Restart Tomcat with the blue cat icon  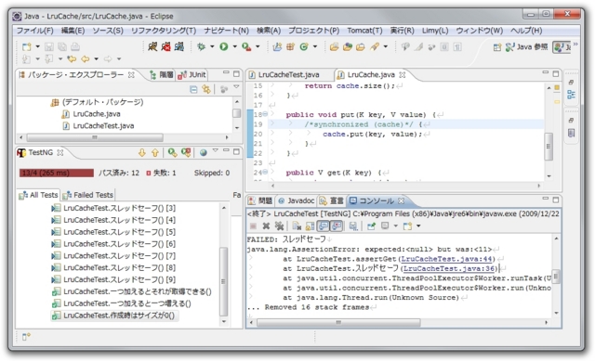tap(179, 46)
